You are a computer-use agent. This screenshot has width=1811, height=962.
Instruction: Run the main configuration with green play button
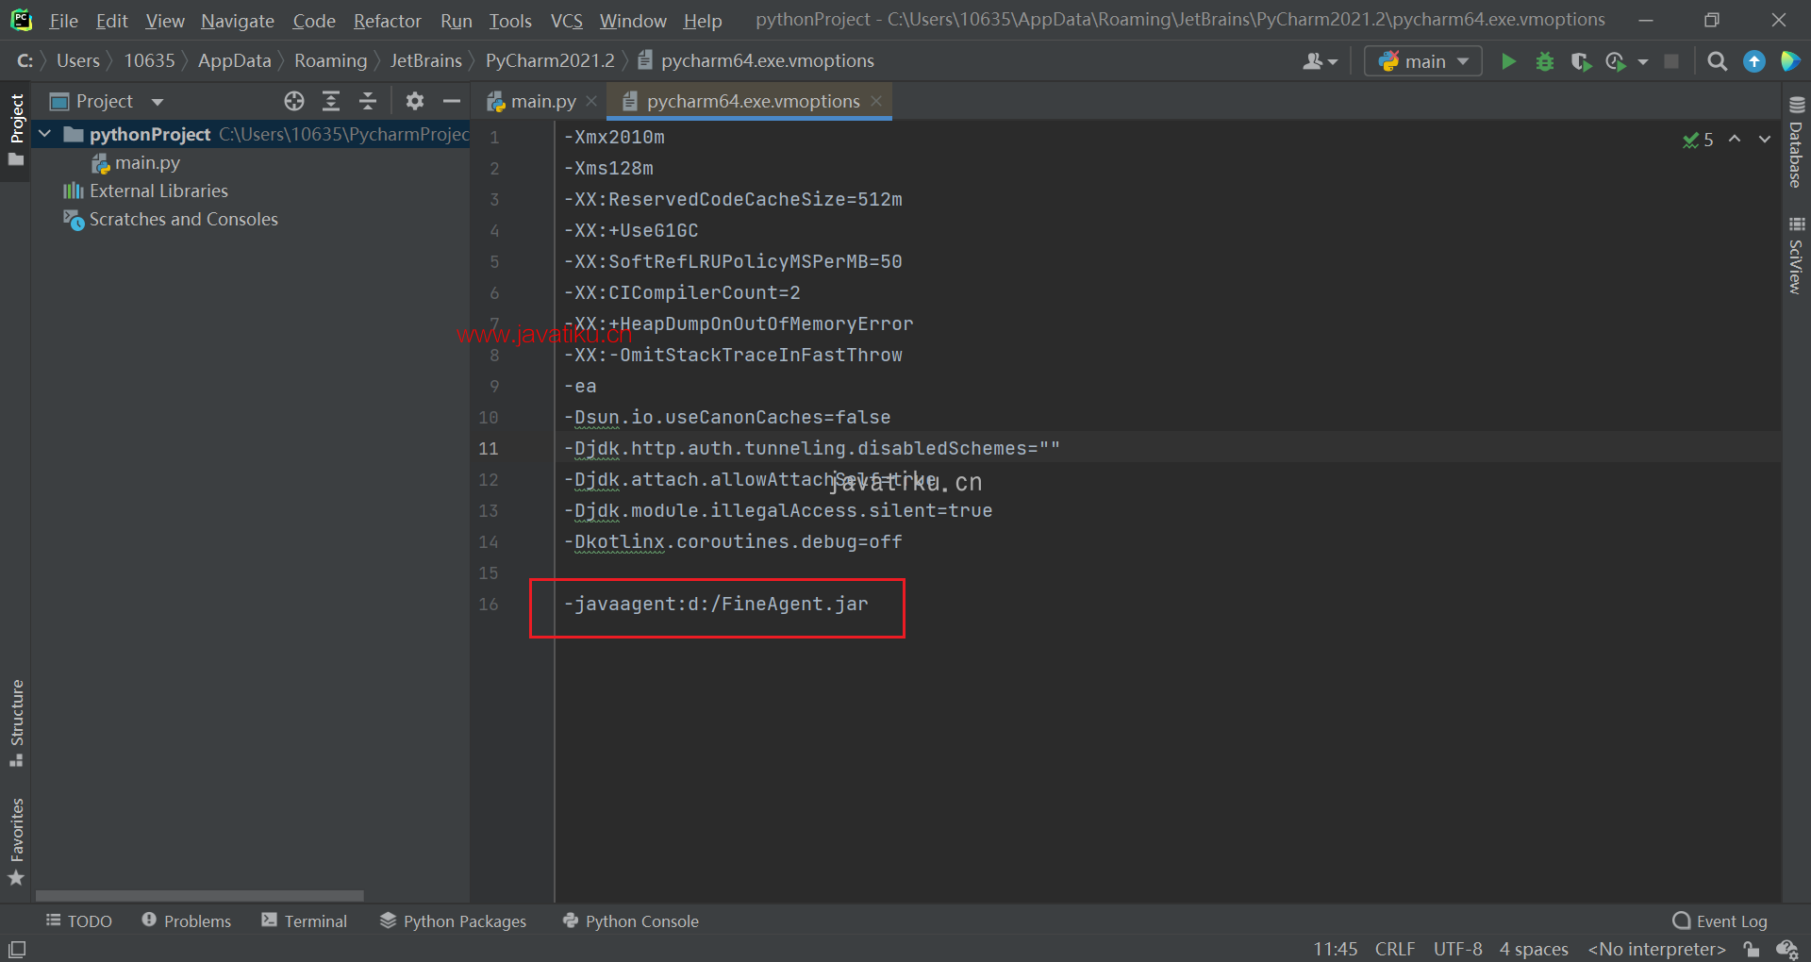pos(1508,61)
